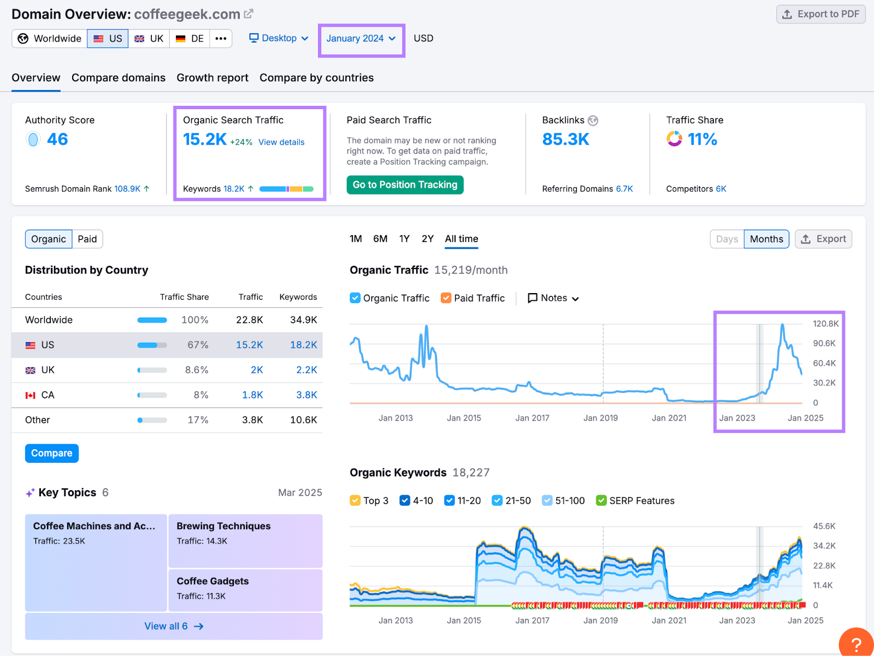
Task: Click the external link icon next to coffeegeek.com
Action: pos(249,14)
